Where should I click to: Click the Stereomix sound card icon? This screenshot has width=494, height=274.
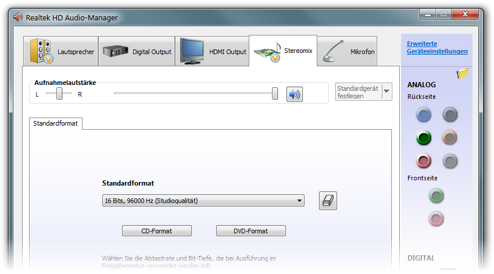tap(267, 52)
